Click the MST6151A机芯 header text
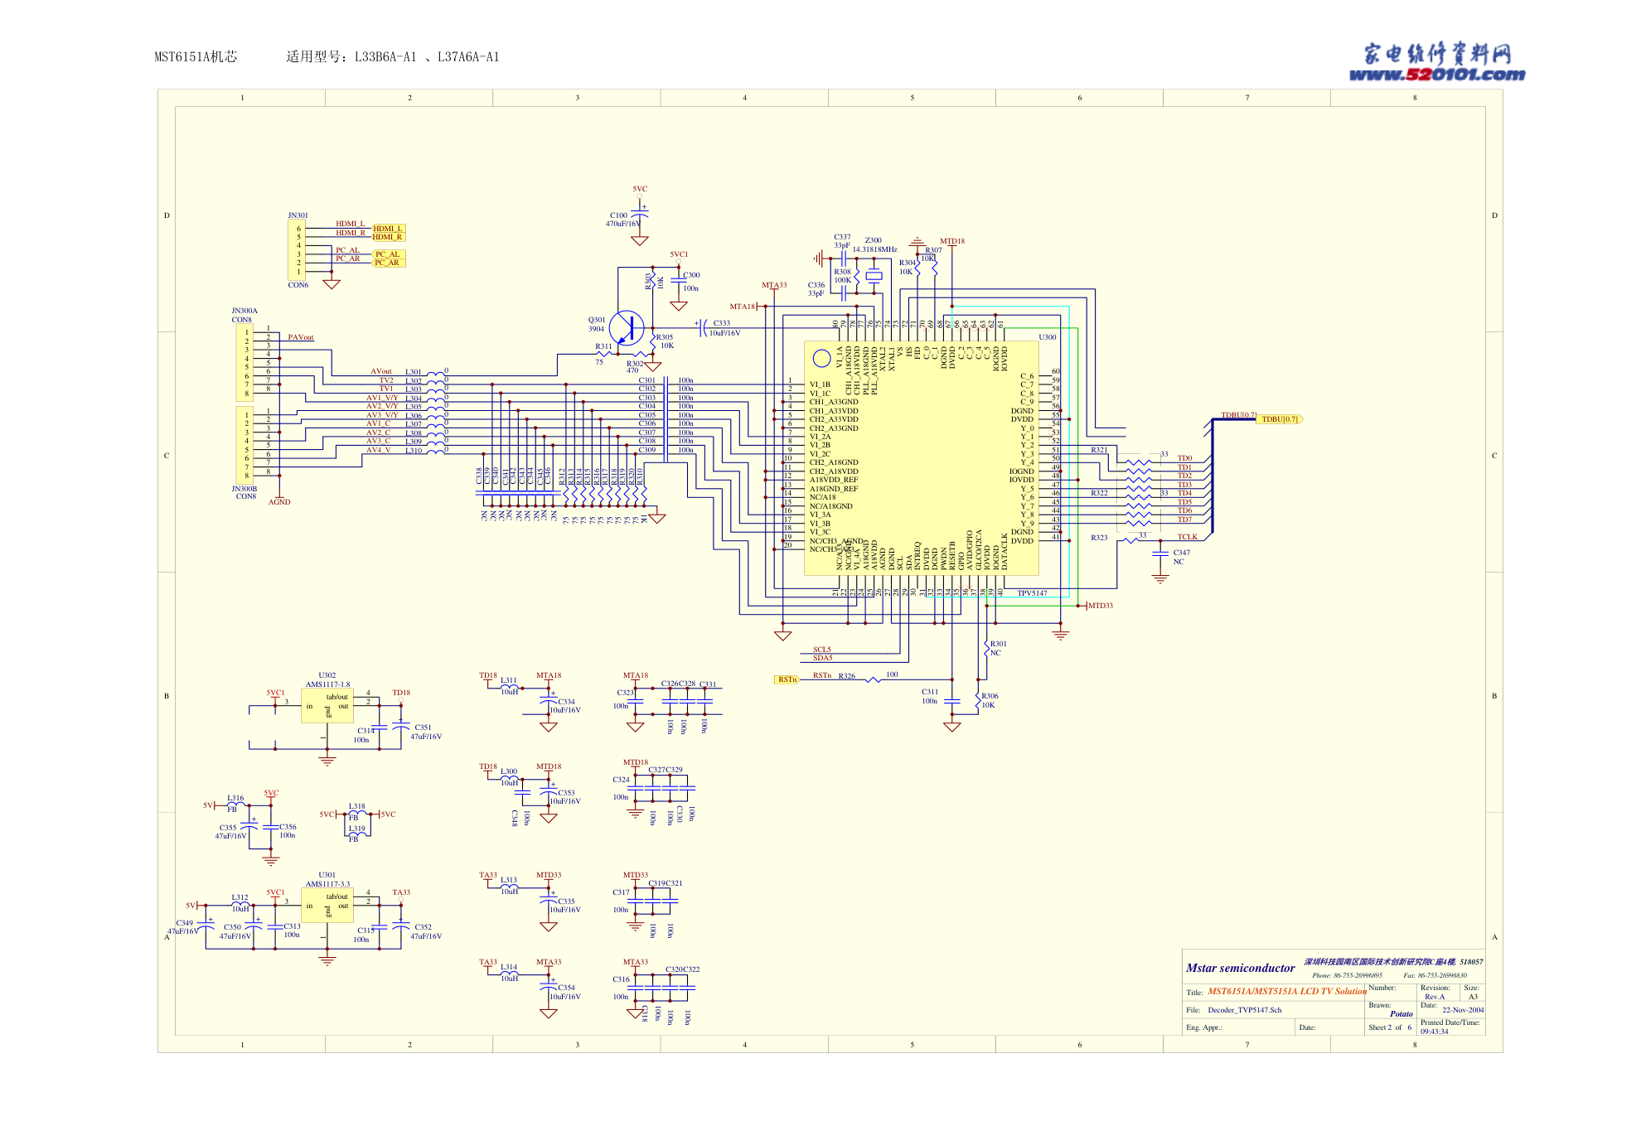 pos(196,56)
